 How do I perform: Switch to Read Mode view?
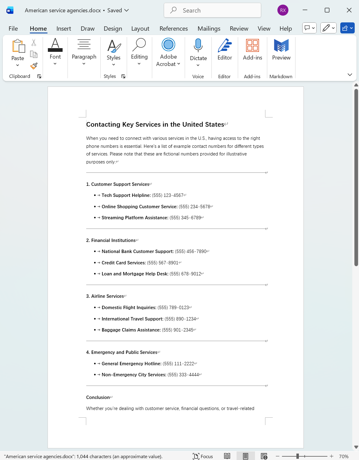227,456
